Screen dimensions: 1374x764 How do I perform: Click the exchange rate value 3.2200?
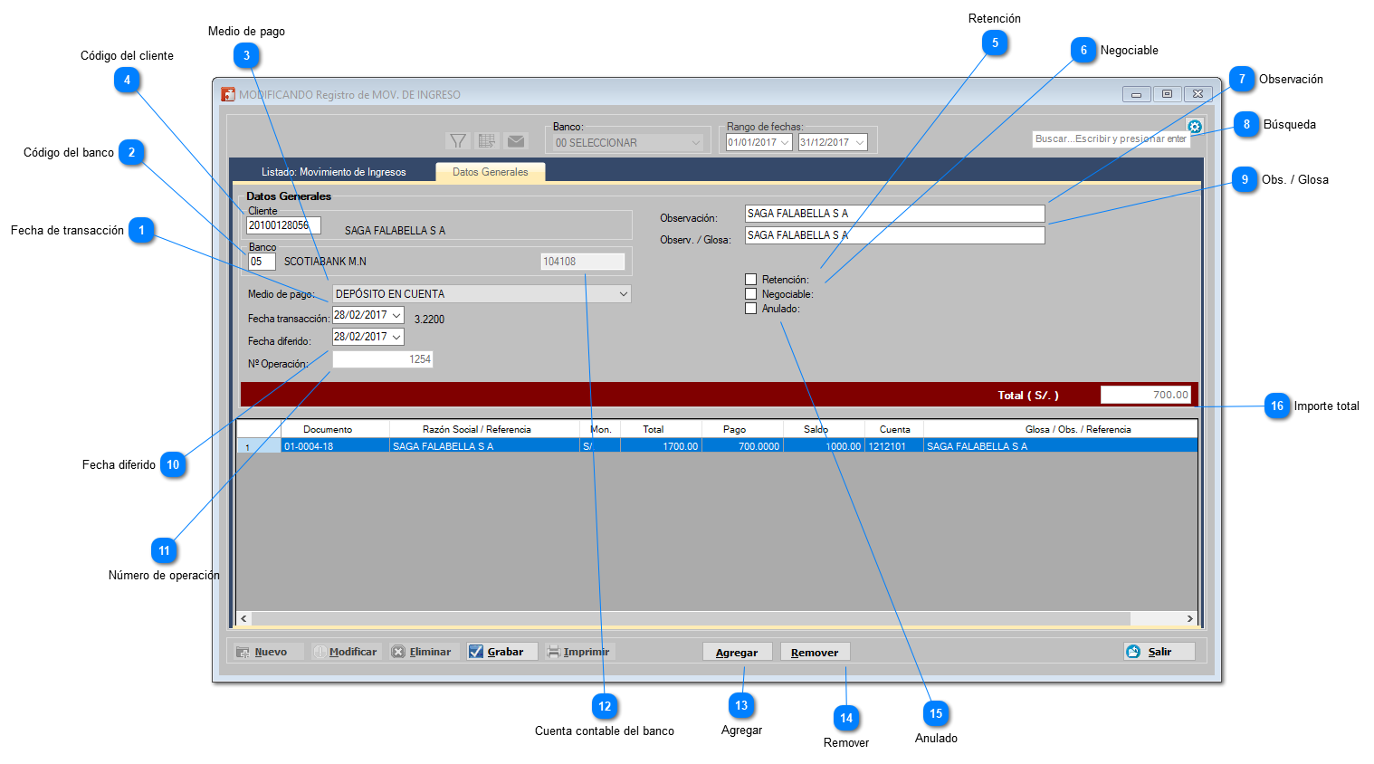click(x=429, y=320)
